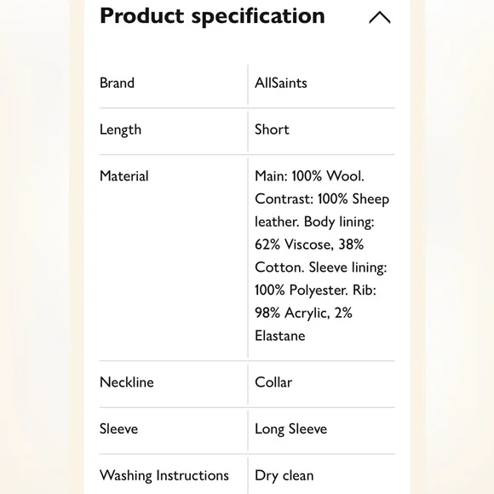494x494 pixels.
Task: Select the Neckline label
Action: [127, 382]
